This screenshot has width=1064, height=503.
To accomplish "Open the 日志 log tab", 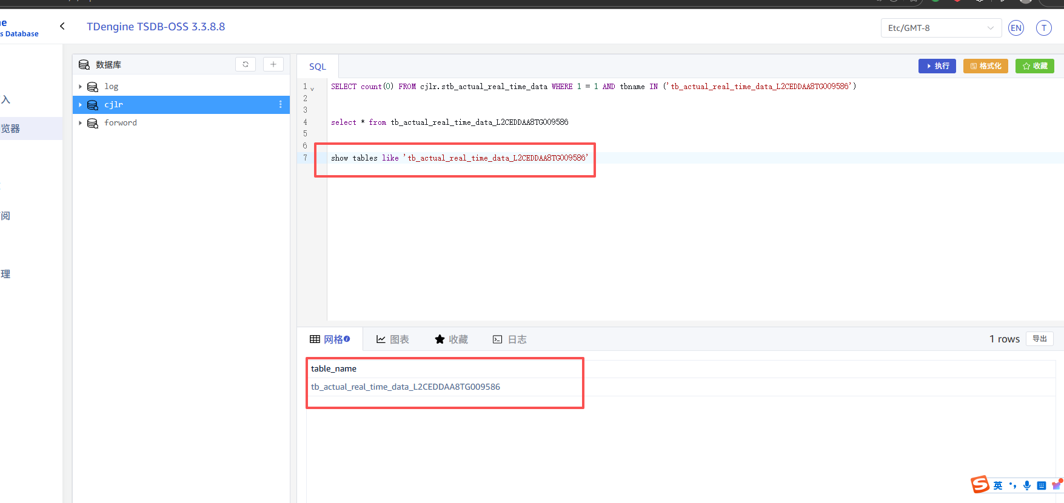I will (509, 339).
